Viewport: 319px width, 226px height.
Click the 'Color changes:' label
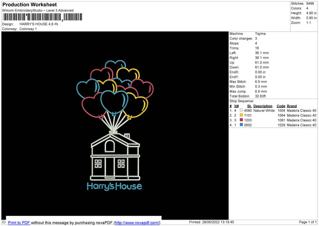[x=241, y=38]
